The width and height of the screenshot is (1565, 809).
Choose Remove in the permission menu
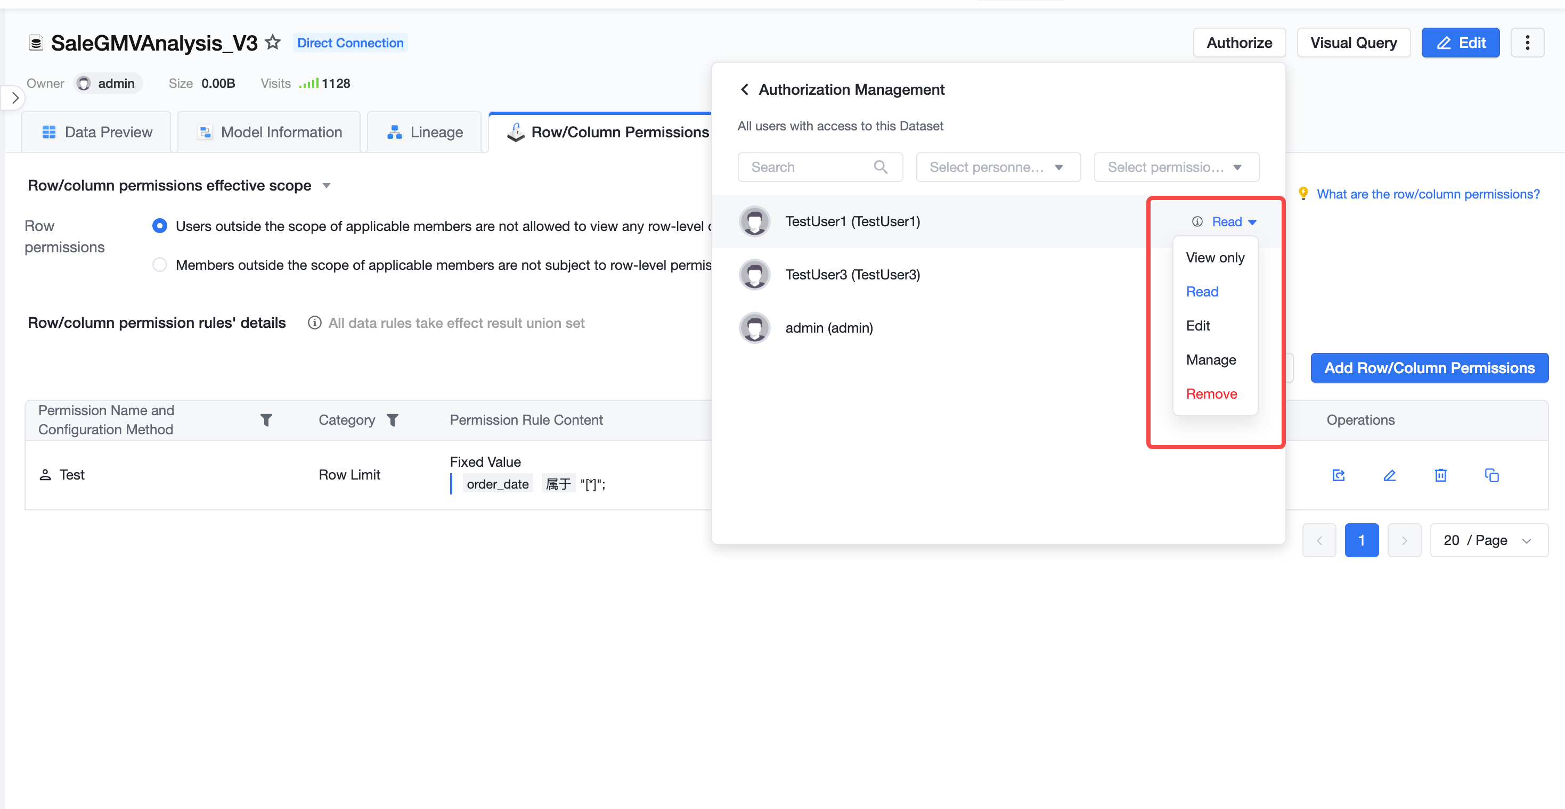pyautogui.click(x=1211, y=394)
